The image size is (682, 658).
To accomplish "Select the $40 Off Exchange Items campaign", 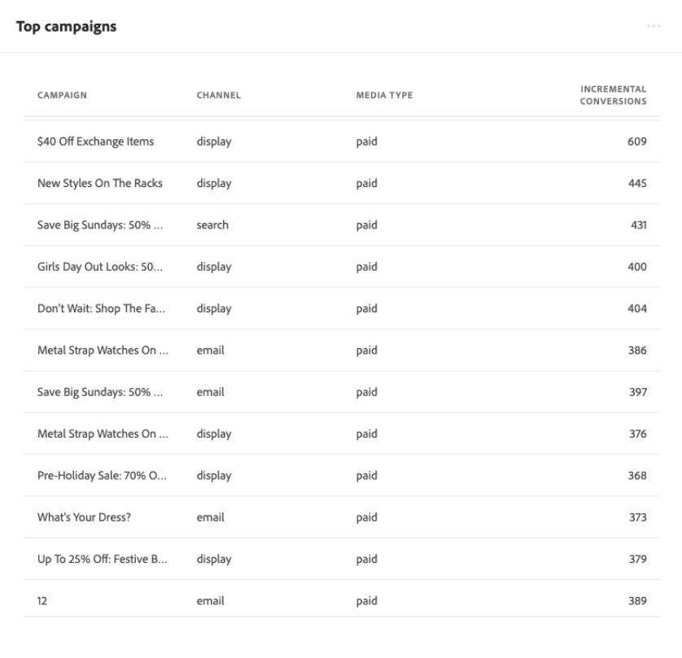I will point(96,142).
